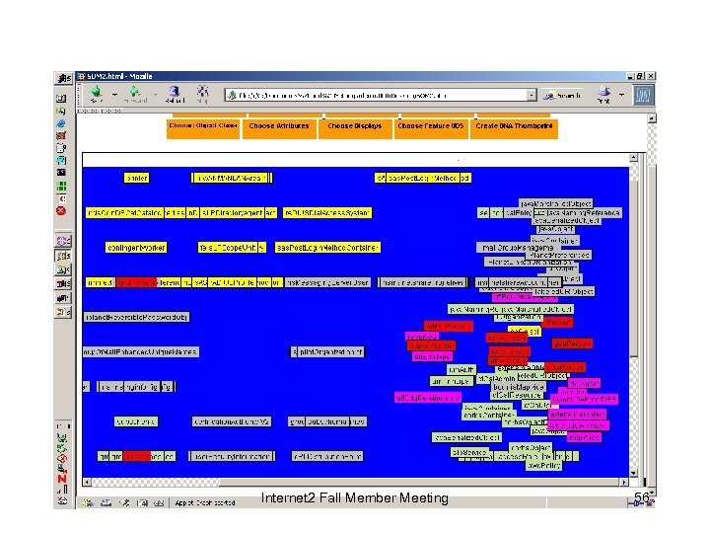This screenshot has width=710, height=533.
Task: Click the Print toolbar icon
Action: tap(603, 93)
